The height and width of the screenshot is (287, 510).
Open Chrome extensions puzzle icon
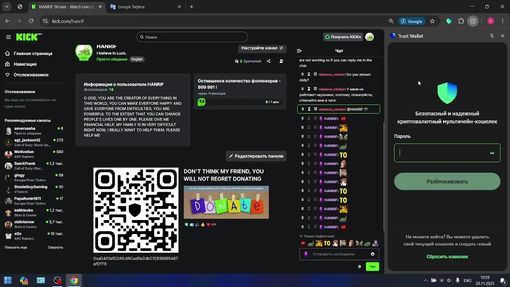pos(461,21)
